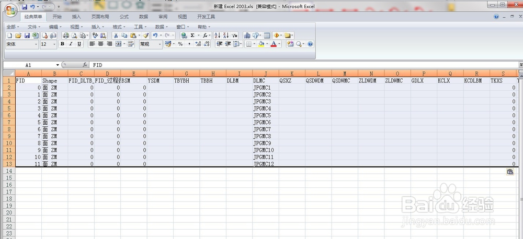
Task: Open the borders dropdown arrow
Action: click(x=254, y=44)
